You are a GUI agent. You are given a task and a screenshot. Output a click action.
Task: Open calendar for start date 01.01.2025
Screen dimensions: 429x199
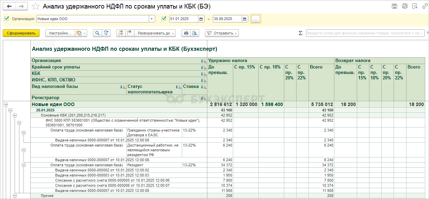[201, 19]
